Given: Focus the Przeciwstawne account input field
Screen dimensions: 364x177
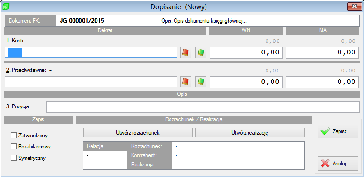Looking at the screenshot, I should pyautogui.click(x=91, y=82).
